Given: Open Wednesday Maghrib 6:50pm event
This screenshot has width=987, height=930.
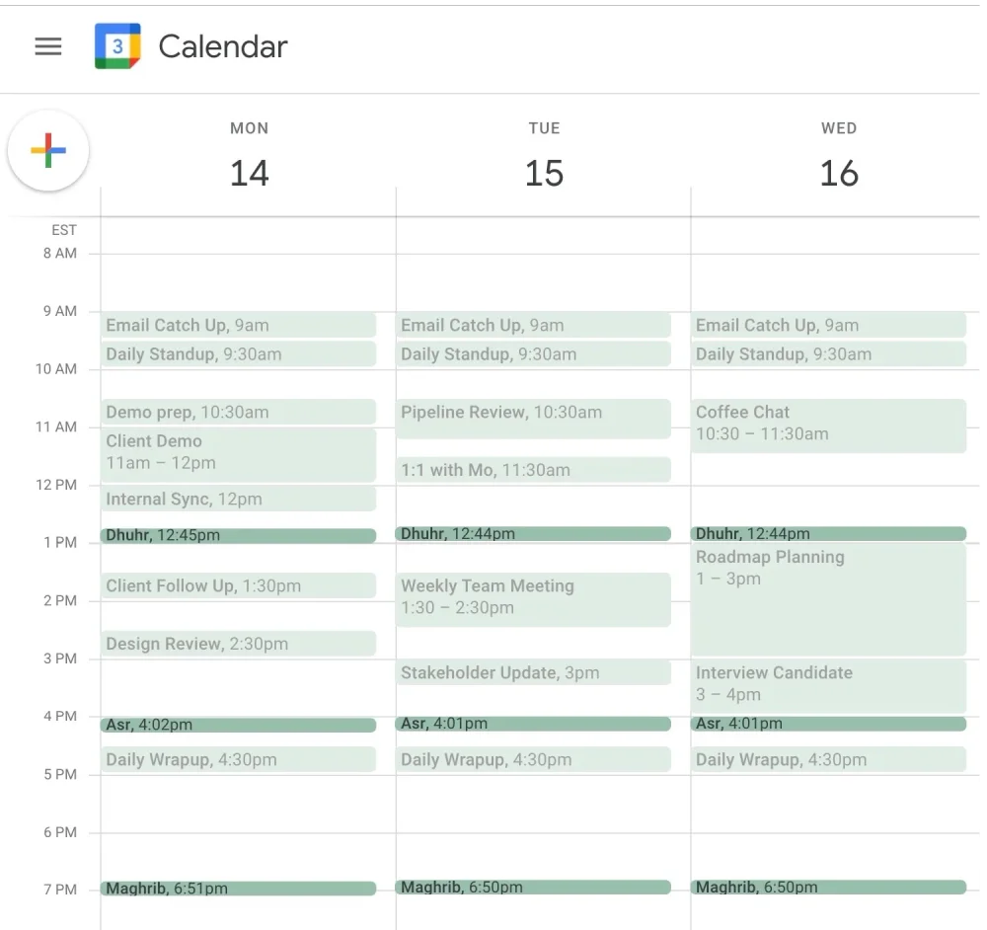Looking at the screenshot, I should tap(828, 888).
